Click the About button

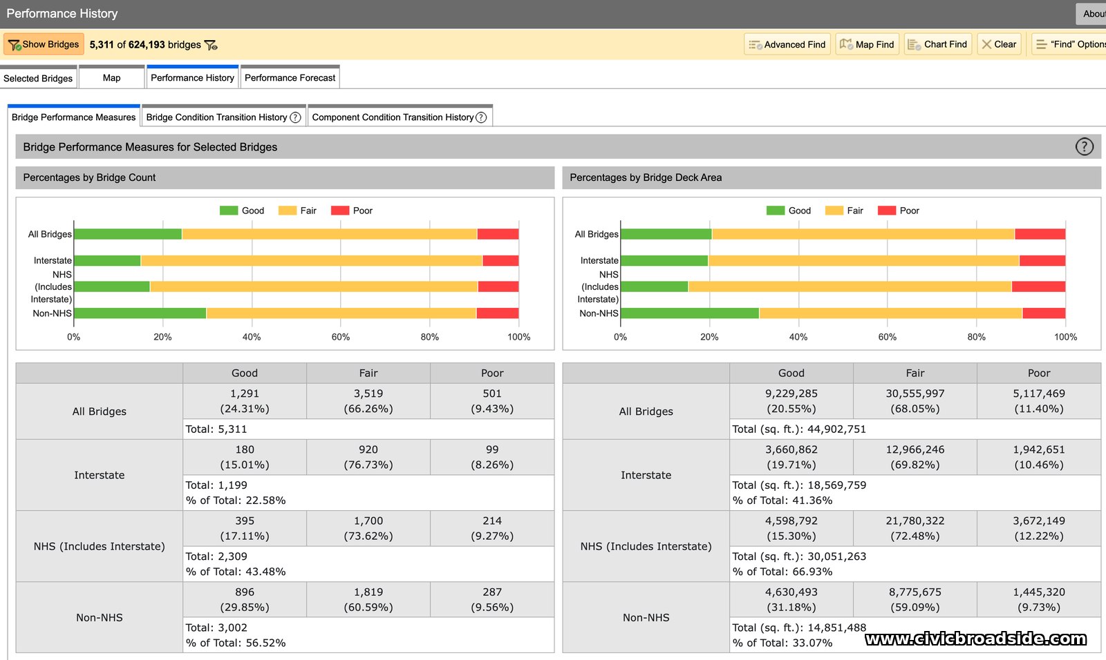[x=1091, y=14]
